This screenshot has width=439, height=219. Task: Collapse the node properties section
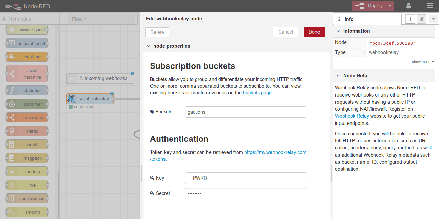(148, 46)
